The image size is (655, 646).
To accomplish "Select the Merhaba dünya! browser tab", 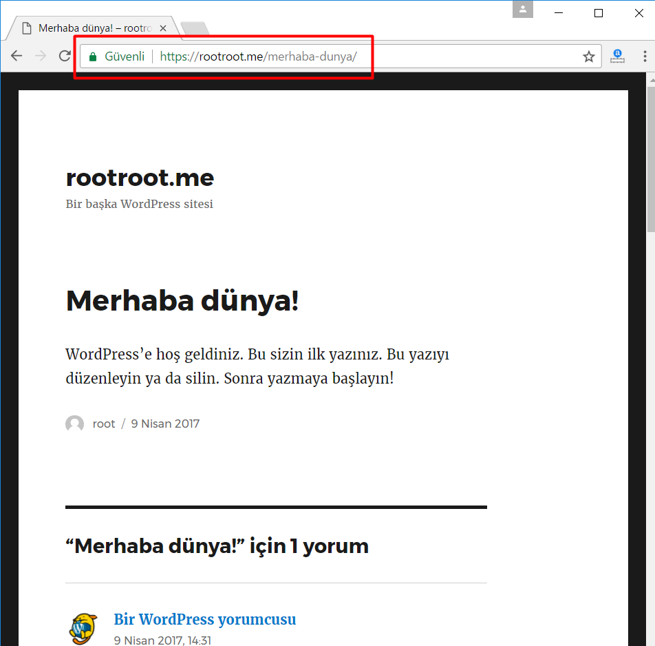I will pos(94,28).
